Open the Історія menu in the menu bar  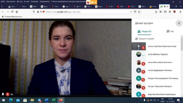(27, 1)
